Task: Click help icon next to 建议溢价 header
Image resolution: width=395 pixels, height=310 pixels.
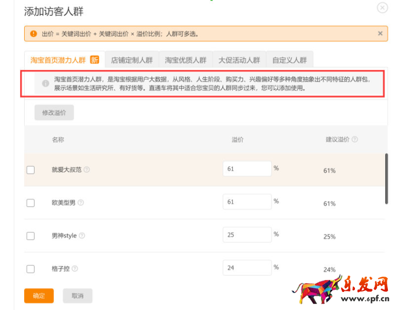Action: point(354,140)
